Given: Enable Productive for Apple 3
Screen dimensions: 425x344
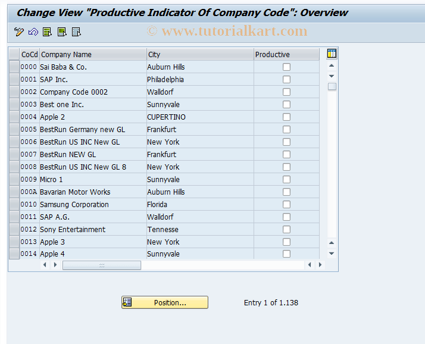Looking at the screenshot, I should (x=286, y=242).
